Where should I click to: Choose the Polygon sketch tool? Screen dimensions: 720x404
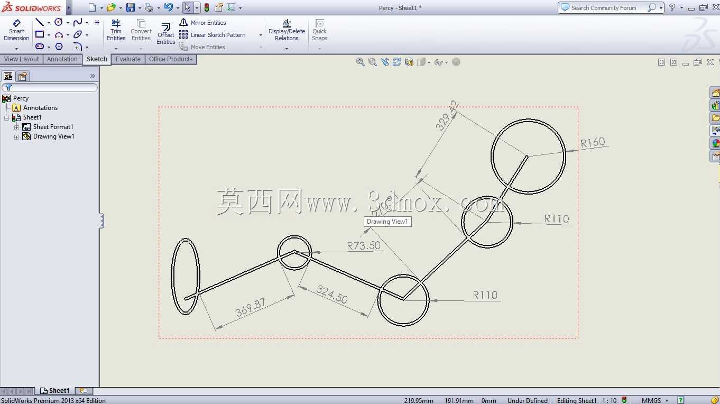pyautogui.click(x=59, y=47)
